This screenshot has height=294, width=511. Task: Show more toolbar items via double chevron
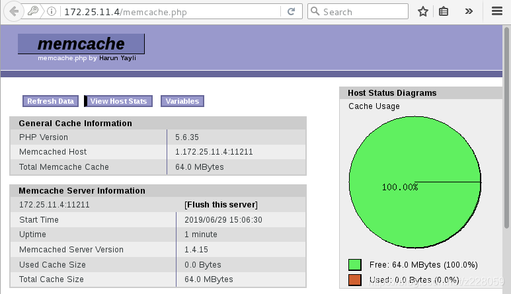469,11
